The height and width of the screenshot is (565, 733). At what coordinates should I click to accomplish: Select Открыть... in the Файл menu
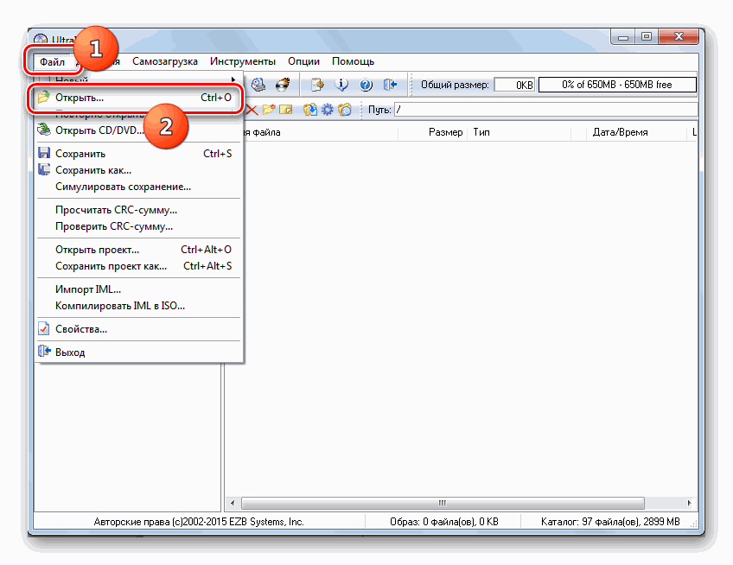[80, 98]
